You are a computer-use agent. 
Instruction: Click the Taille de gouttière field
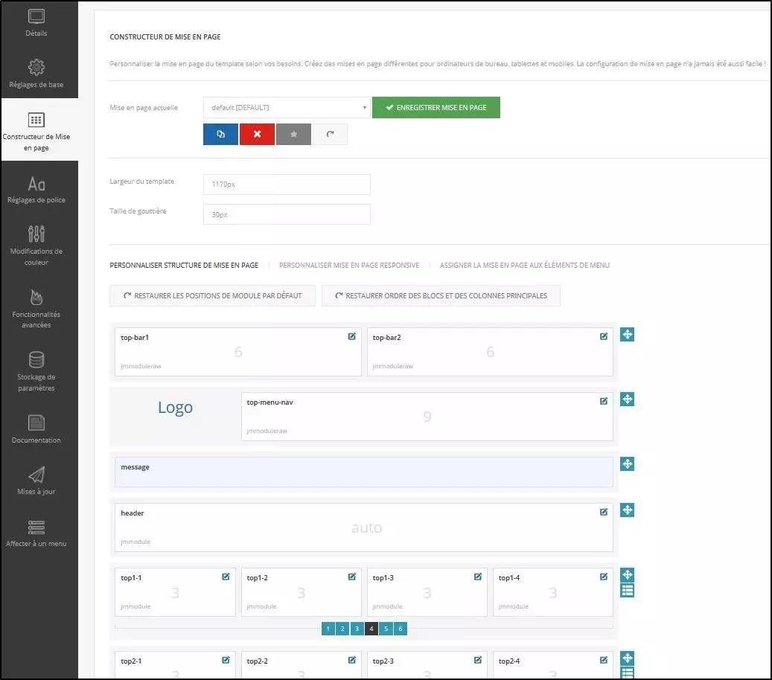tap(287, 214)
